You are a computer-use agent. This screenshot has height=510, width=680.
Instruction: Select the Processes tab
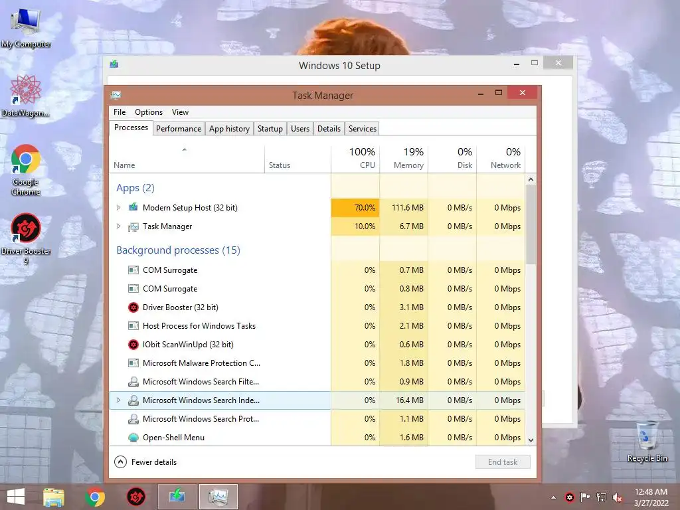tap(131, 127)
